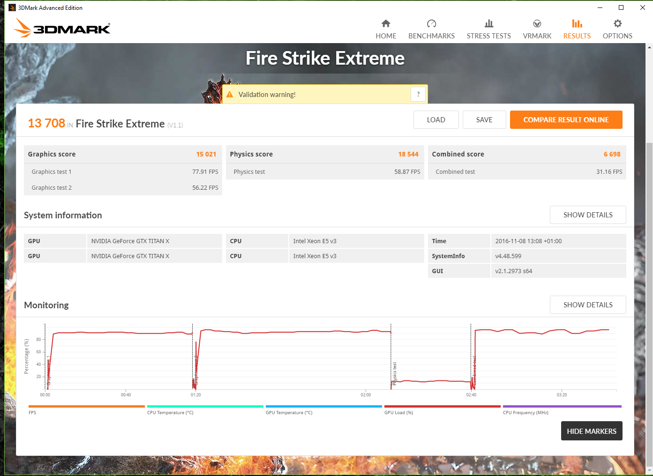
Task: Maximize the 3DMark window
Action: pyautogui.click(x=621, y=7)
